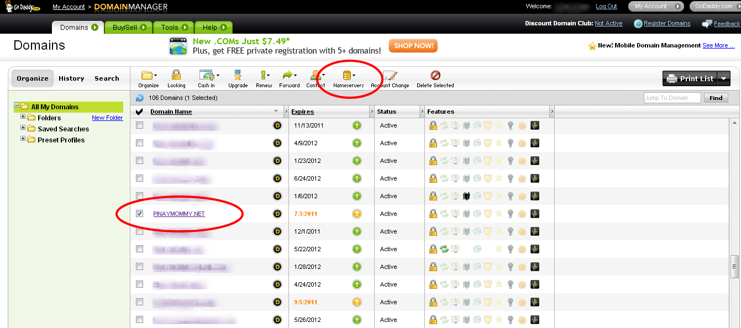This screenshot has height=328, width=741.
Task: Tick the 6/24/2012 row checkbox
Action: coord(140,178)
